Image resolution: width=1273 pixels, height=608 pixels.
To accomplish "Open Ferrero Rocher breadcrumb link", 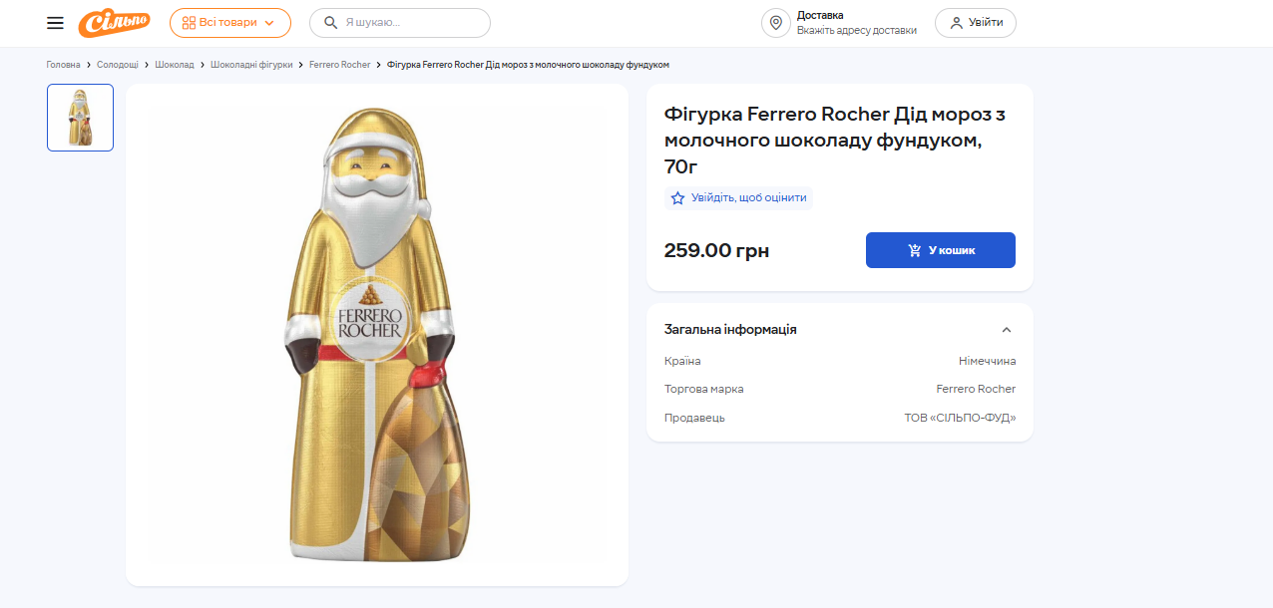I will tap(339, 65).
